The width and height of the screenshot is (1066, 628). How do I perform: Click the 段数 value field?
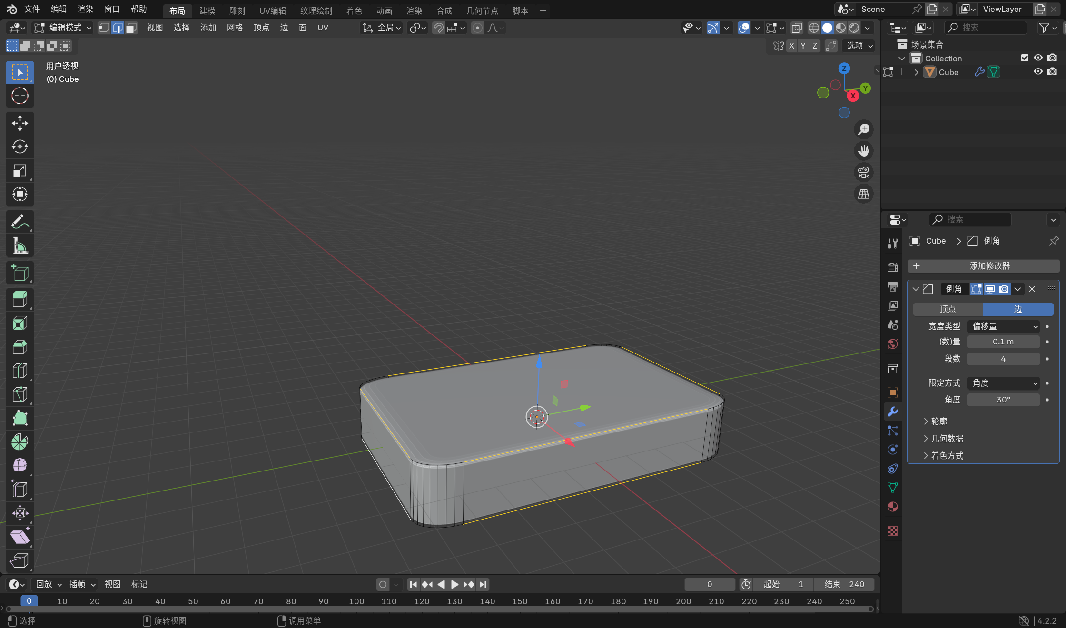tap(1003, 359)
